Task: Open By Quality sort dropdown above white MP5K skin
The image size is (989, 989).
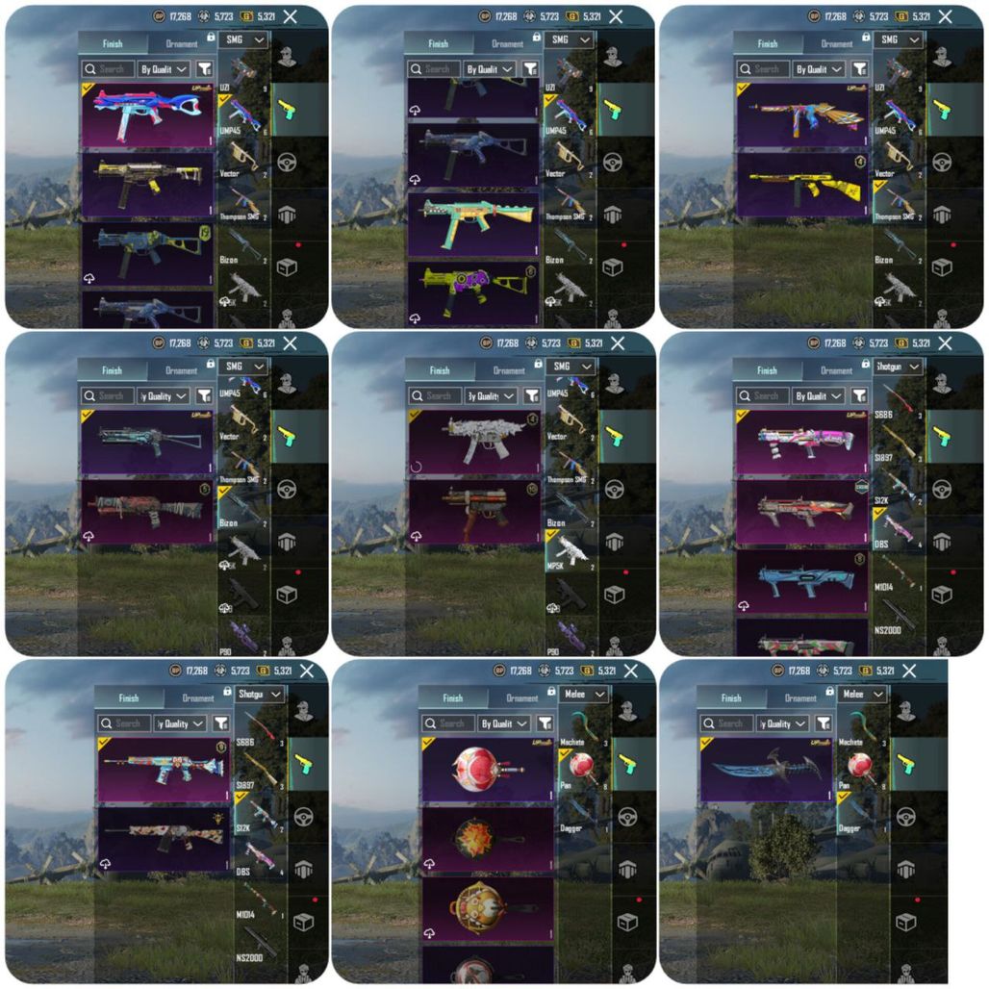Action: click(x=491, y=395)
